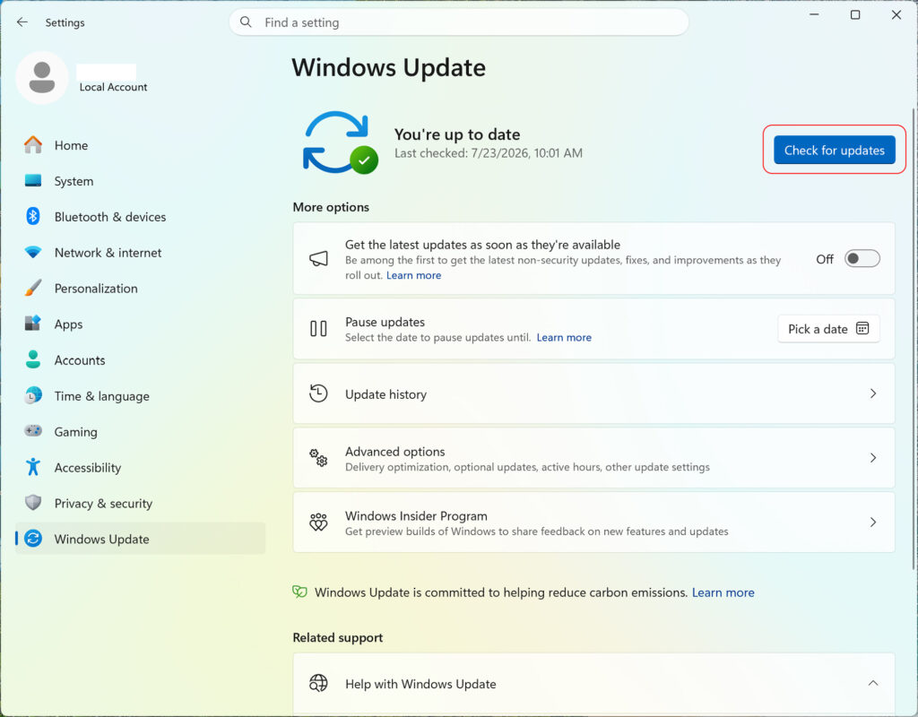
Task: Click Learn more about carbon emissions
Action: point(723,592)
